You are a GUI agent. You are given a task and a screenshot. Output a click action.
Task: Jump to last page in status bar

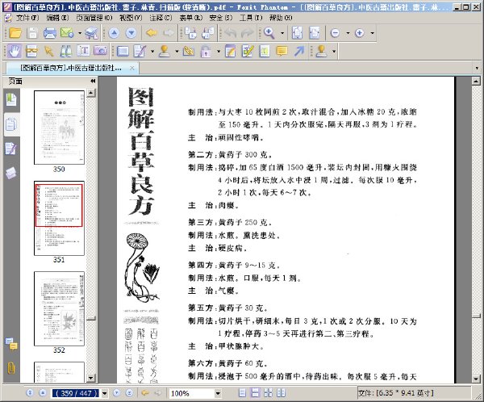[x=130, y=393]
